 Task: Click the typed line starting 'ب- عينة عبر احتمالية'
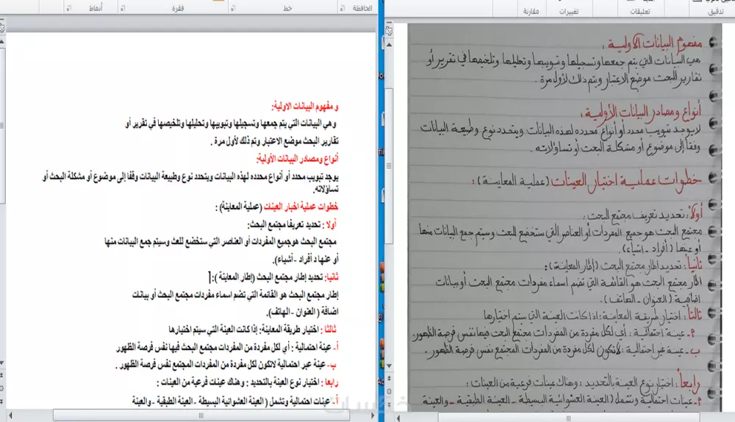point(226,365)
